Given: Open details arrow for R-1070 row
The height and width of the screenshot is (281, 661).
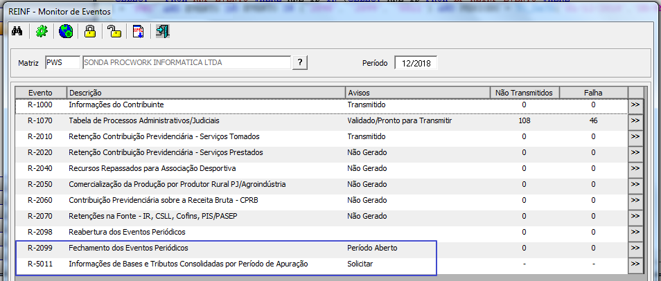Looking at the screenshot, I should [x=635, y=121].
